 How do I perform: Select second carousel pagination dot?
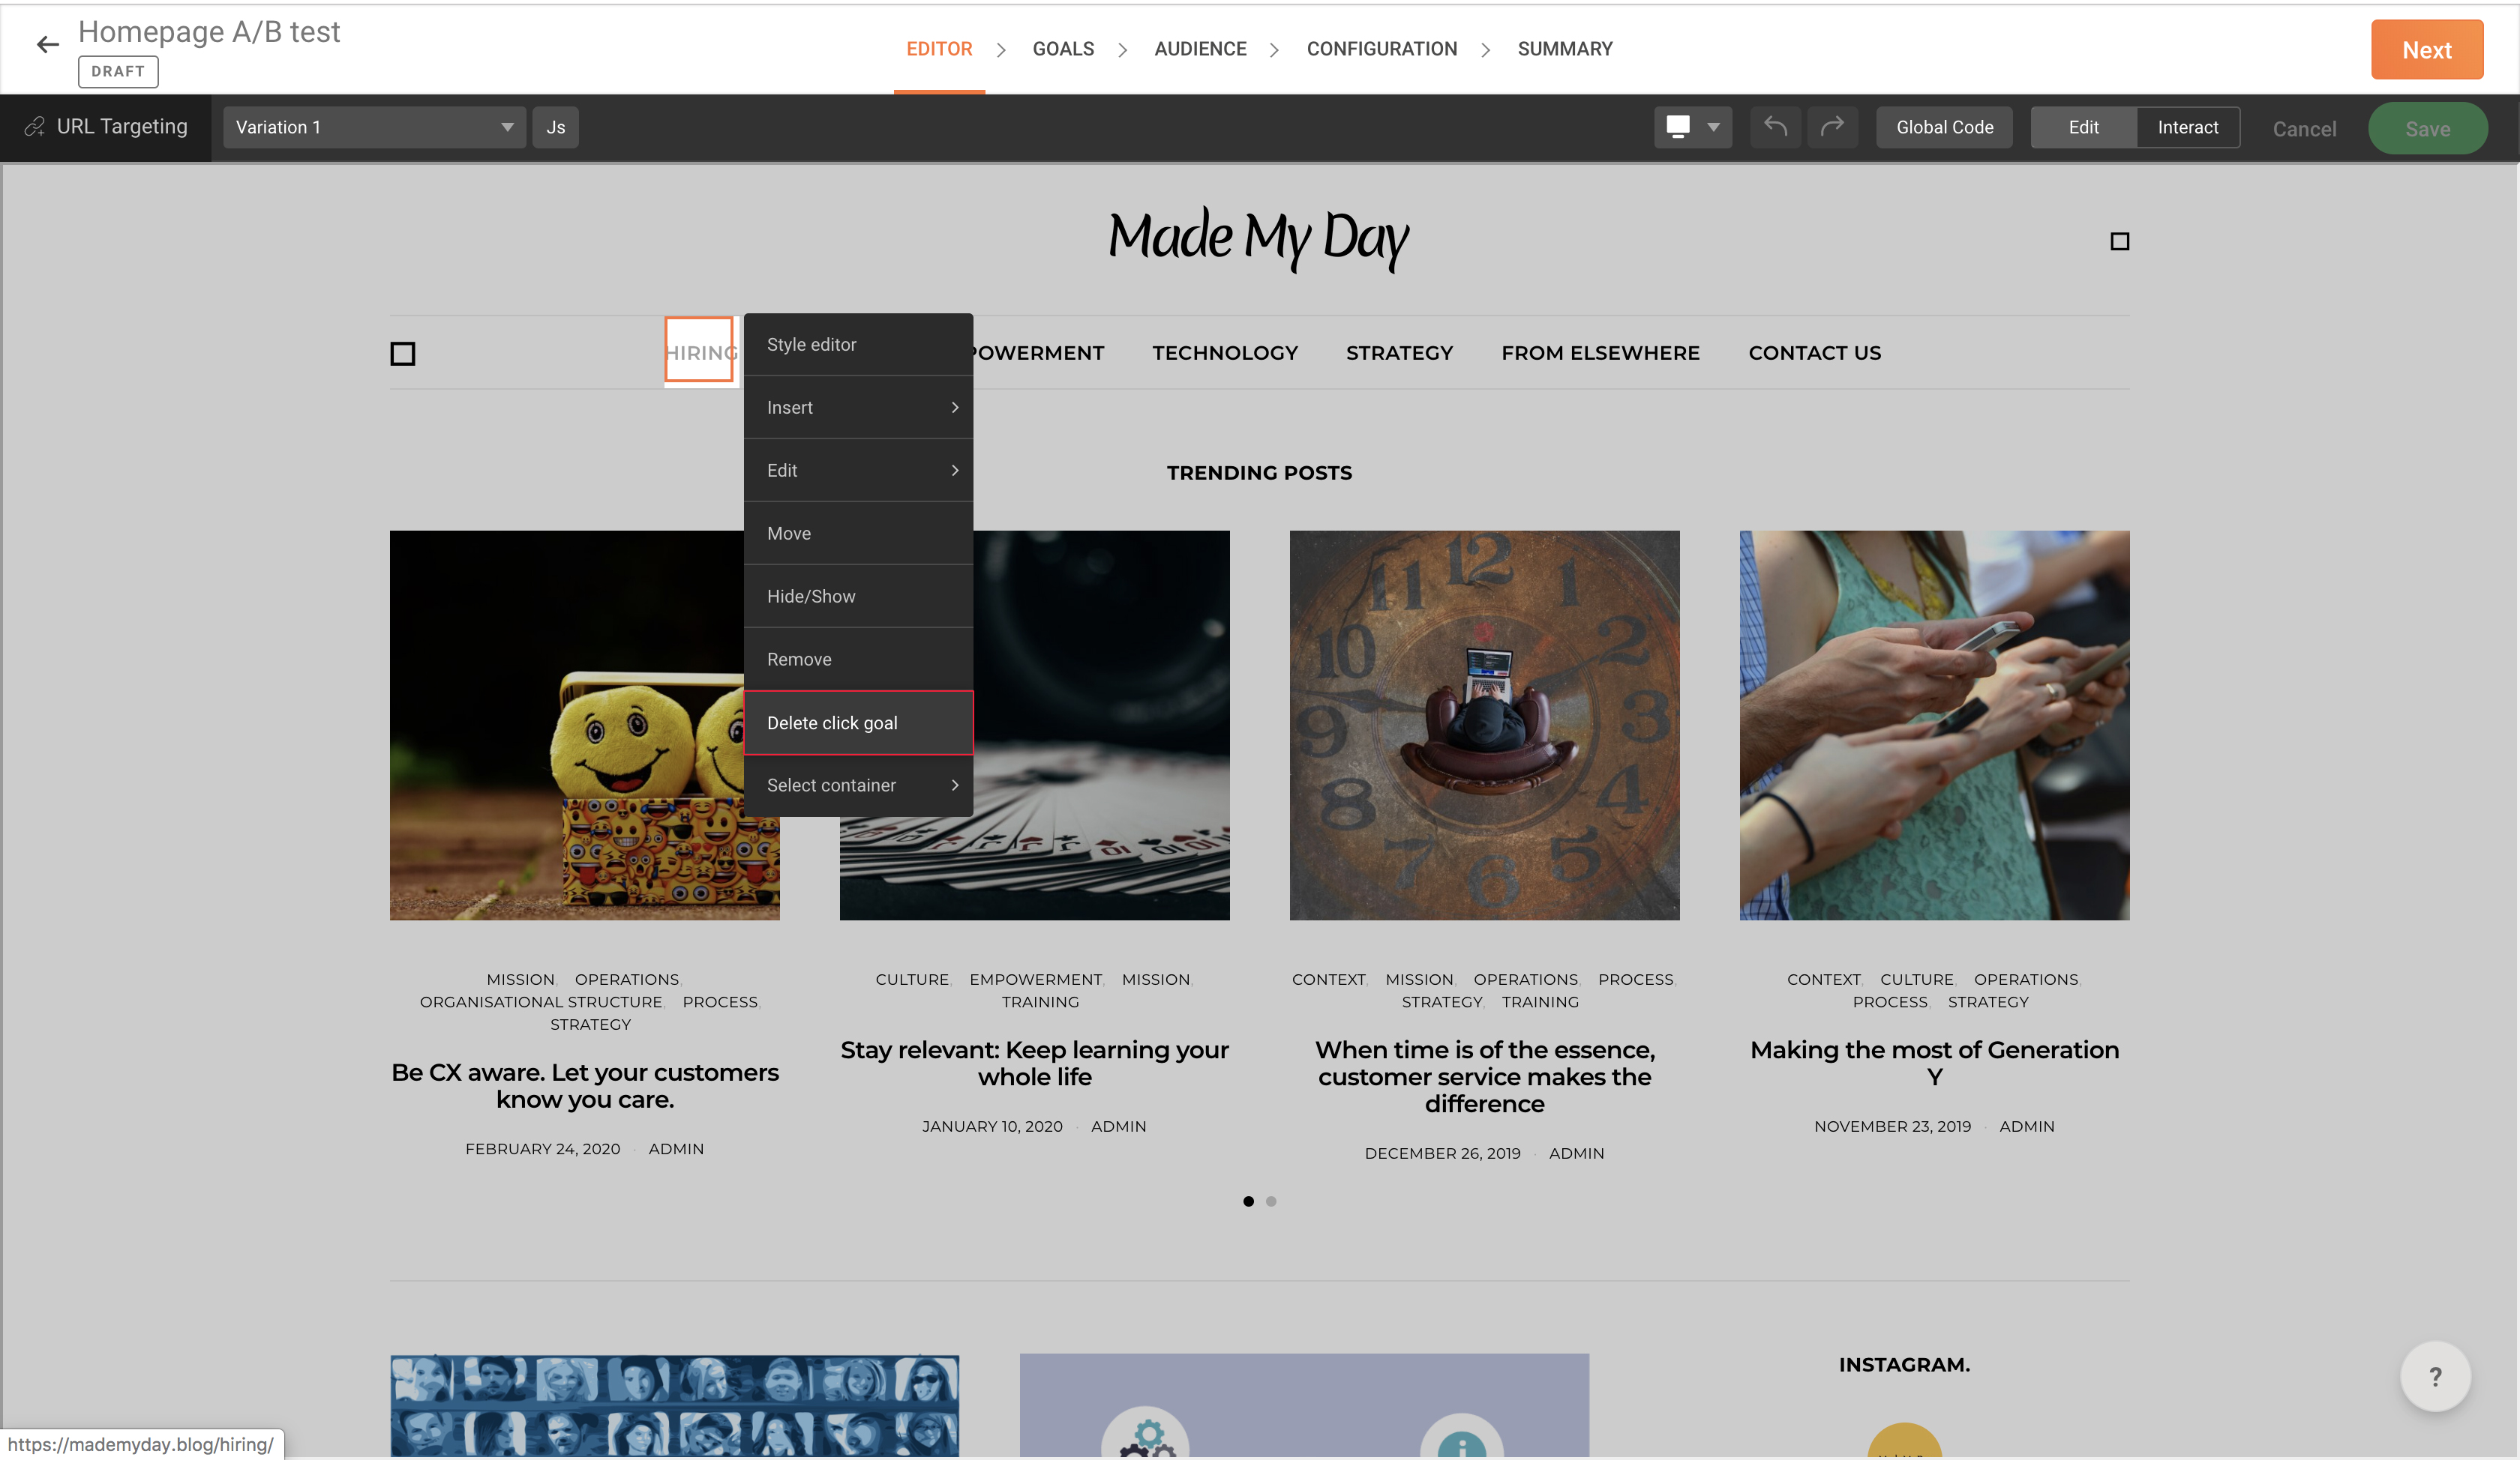[1271, 1201]
